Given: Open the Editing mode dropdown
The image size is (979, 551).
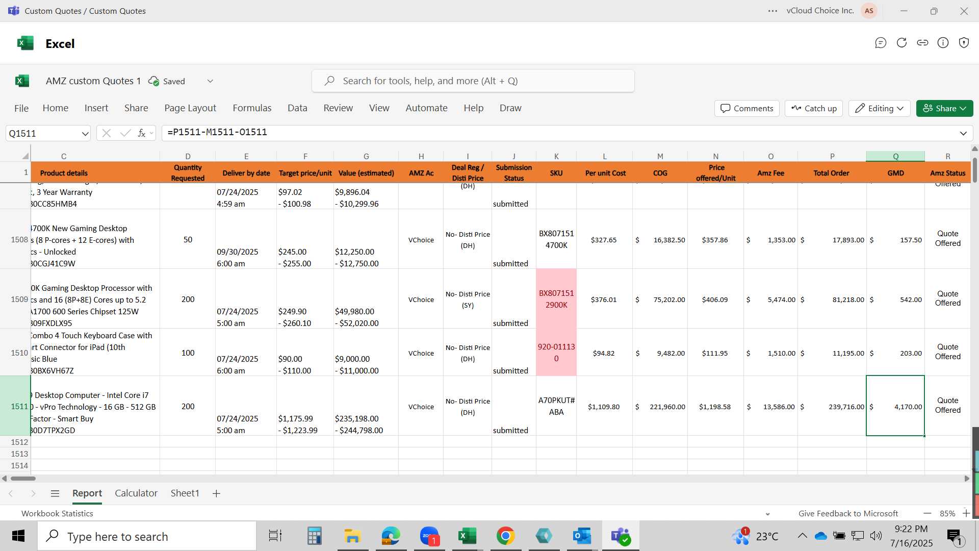Looking at the screenshot, I should (x=880, y=108).
